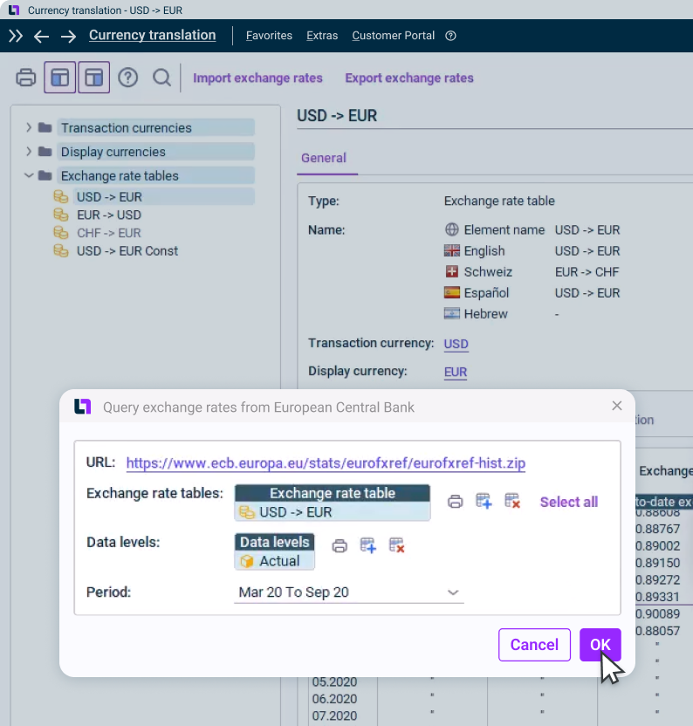Toggle the right panel layout button

pyautogui.click(x=93, y=78)
